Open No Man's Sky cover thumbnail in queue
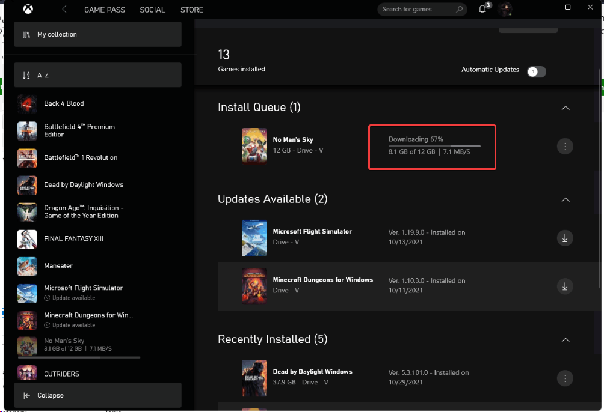Image resolution: width=604 pixels, height=412 pixels. 254,146
